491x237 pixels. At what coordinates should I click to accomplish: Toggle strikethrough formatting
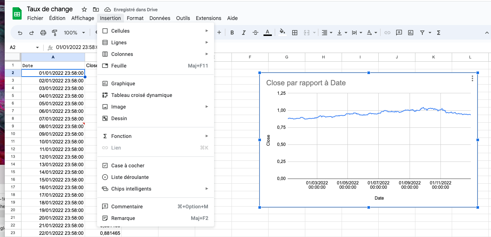click(255, 32)
